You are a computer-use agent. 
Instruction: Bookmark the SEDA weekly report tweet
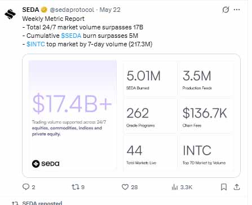224,187
